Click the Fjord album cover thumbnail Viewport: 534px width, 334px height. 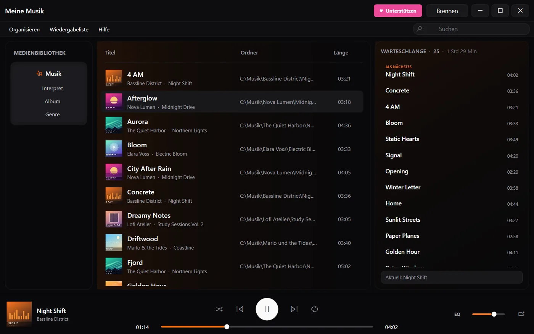(114, 266)
